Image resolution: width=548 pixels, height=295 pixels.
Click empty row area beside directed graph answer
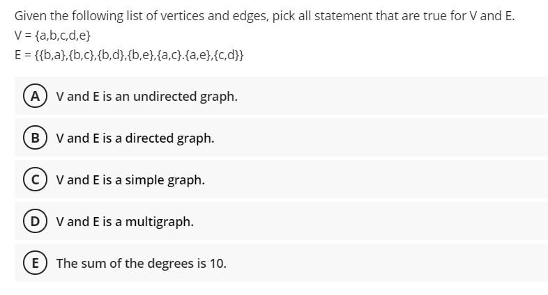pyautogui.click(x=381, y=138)
